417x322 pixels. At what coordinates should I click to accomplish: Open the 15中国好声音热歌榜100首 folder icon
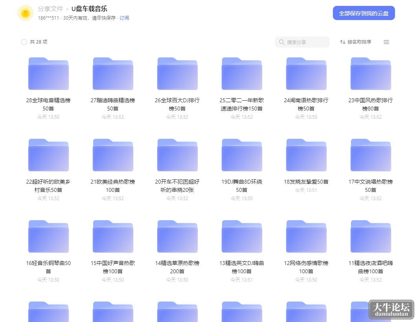coord(113,236)
